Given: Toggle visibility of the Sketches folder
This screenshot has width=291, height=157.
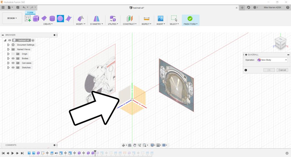Looking at the screenshot, I should point(13,67).
